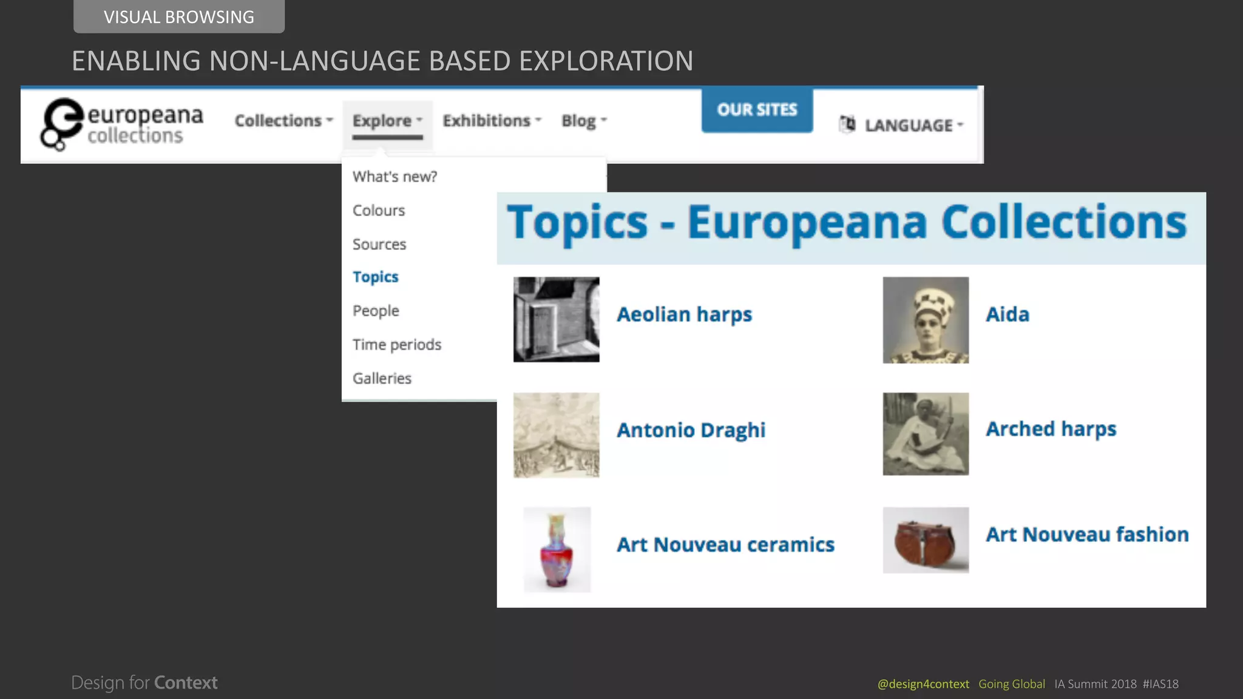This screenshot has height=699, width=1243.
Task: Select Sources in the Explore menu
Action: tap(379, 244)
